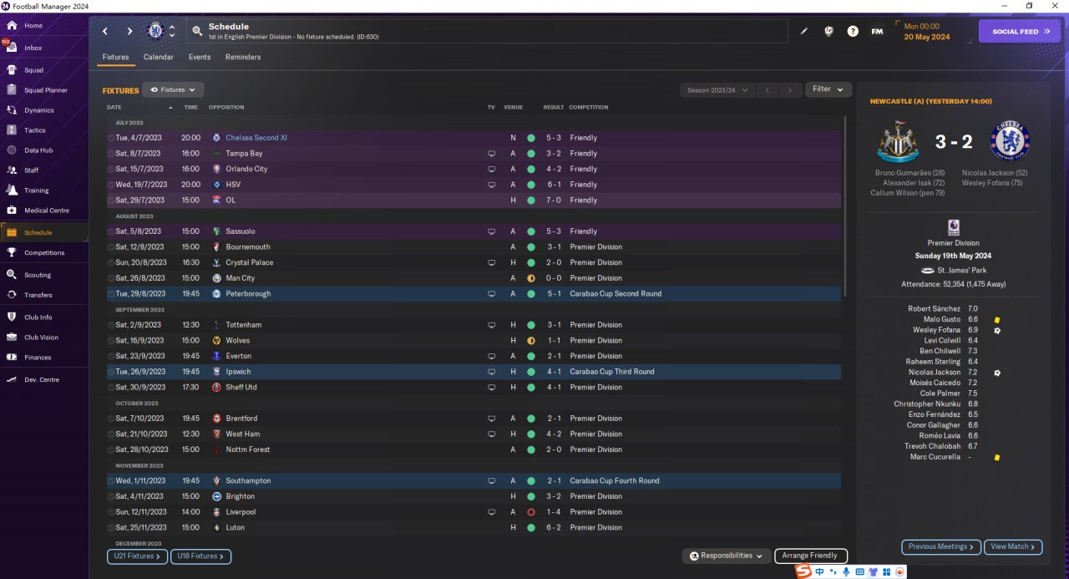Click the TV icon on the Tampa Bay row
Image resolution: width=1069 pixels, height=579 pixels.
[492, 154]
